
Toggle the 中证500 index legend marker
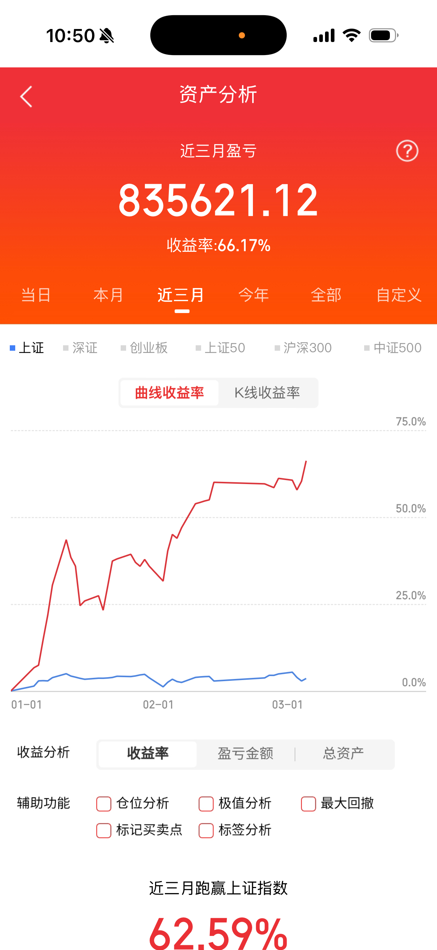click(393, 347)
